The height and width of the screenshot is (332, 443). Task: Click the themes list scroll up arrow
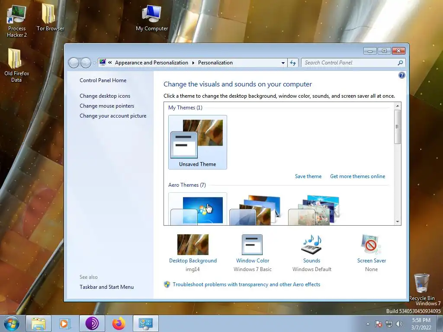[398, 106]
